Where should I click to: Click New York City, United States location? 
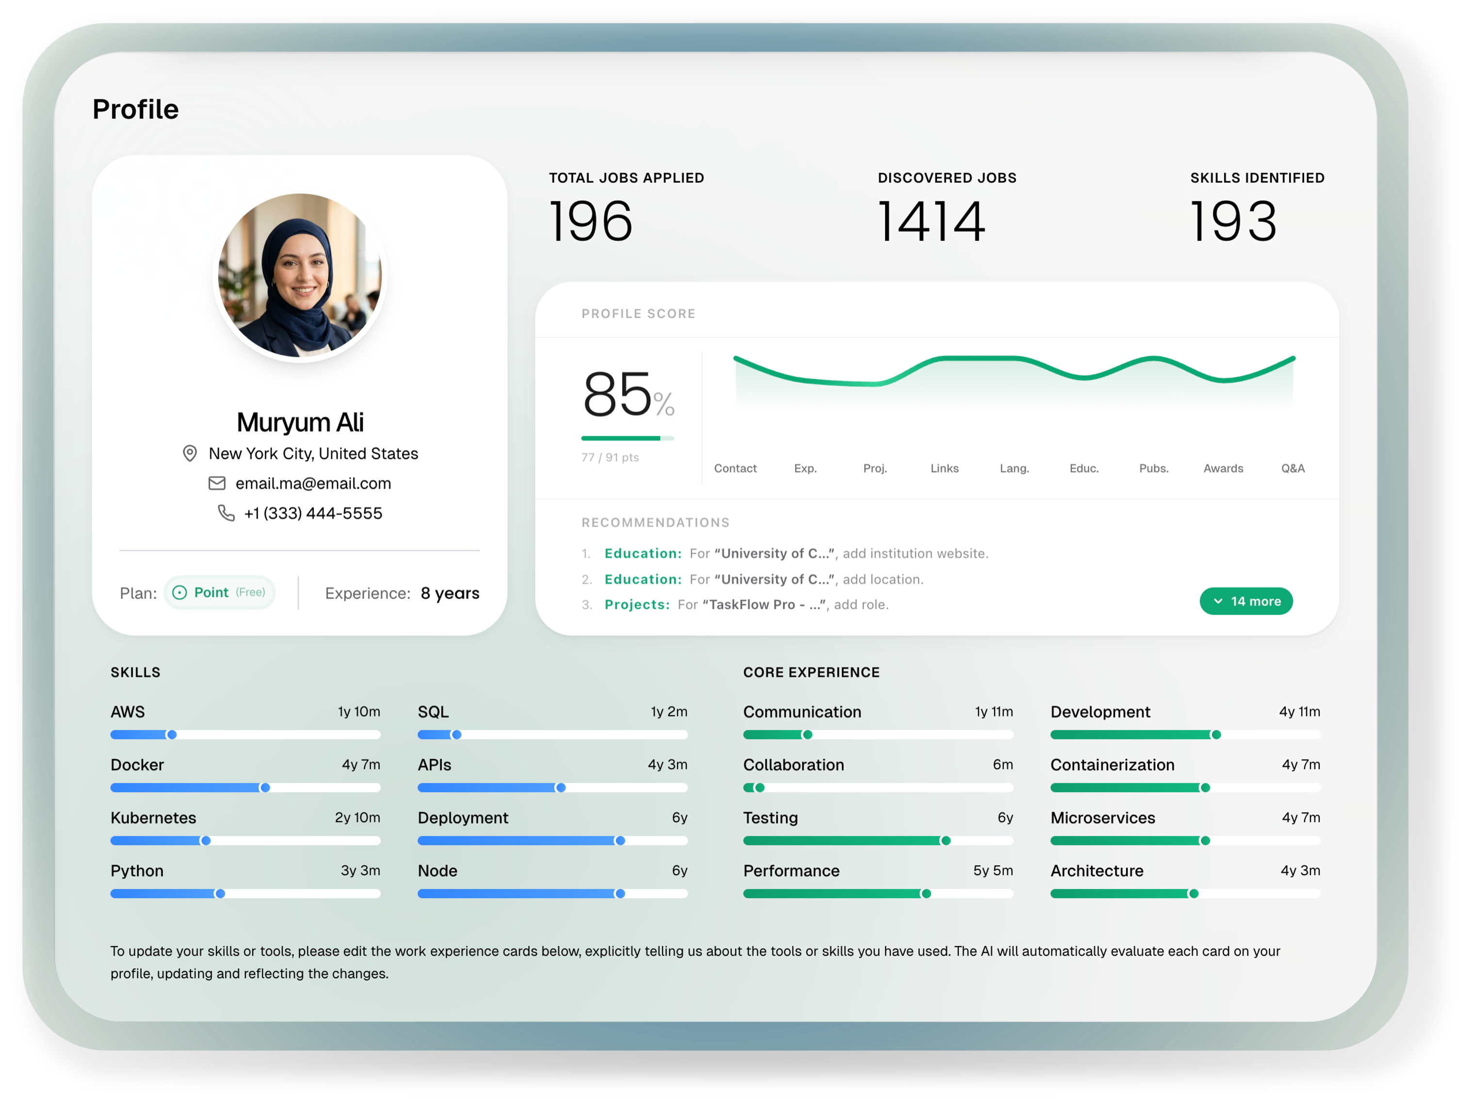pos(313,453)
